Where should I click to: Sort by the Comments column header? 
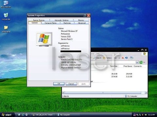(x=138, y=66)
